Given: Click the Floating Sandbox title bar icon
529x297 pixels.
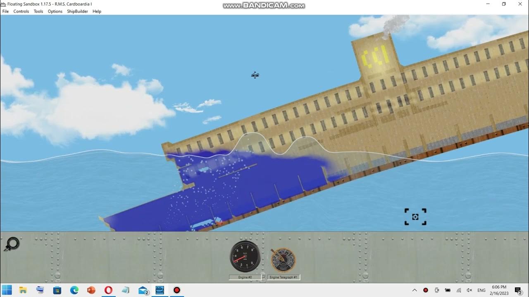Looking at the screenshot, I should (3, 4).
